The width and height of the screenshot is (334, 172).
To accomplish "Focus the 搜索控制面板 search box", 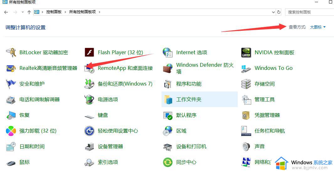I will pyautogui.click(x=310, y=12).
